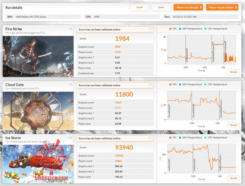Click the Cloud Gate Graphics test 2 value 60.12
This screenshot has width=245, height=186.
(118, 118)
